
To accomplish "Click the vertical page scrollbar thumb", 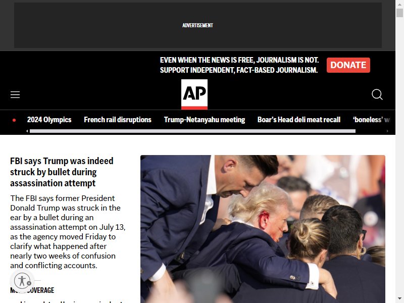I will [399, 13].
